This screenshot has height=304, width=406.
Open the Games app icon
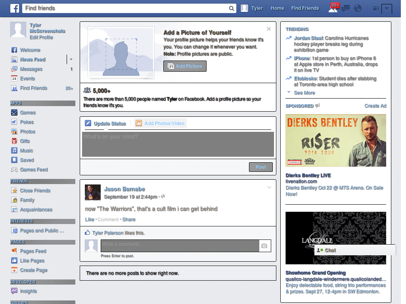(14, 112)
